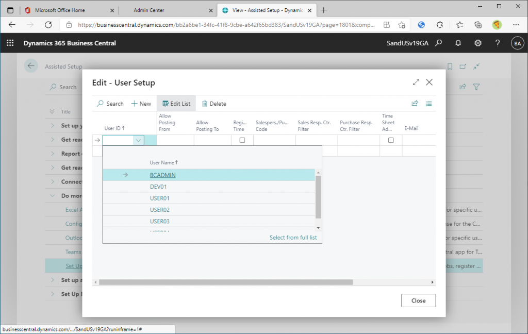The image size is (528, 334).
Task: Select USER01 in the user list
Action: [160, 198]
